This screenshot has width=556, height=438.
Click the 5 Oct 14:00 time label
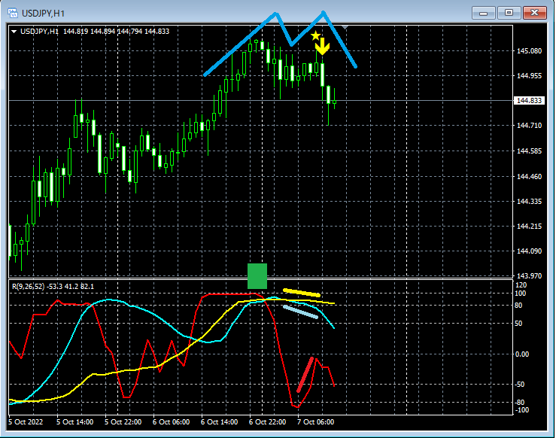pos(74,422)
